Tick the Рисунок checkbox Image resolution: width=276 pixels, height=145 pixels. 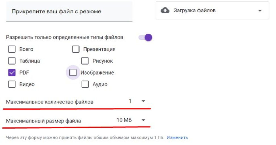(x=85, y=61)
